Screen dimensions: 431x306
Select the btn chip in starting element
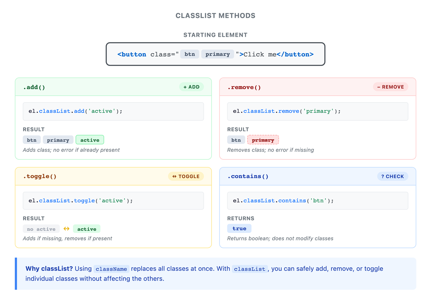tap(190, 54)
